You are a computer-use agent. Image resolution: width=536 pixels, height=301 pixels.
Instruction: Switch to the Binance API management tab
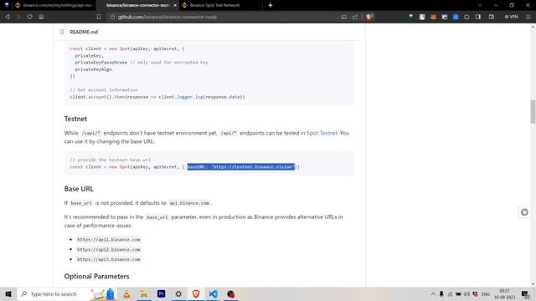54,5
